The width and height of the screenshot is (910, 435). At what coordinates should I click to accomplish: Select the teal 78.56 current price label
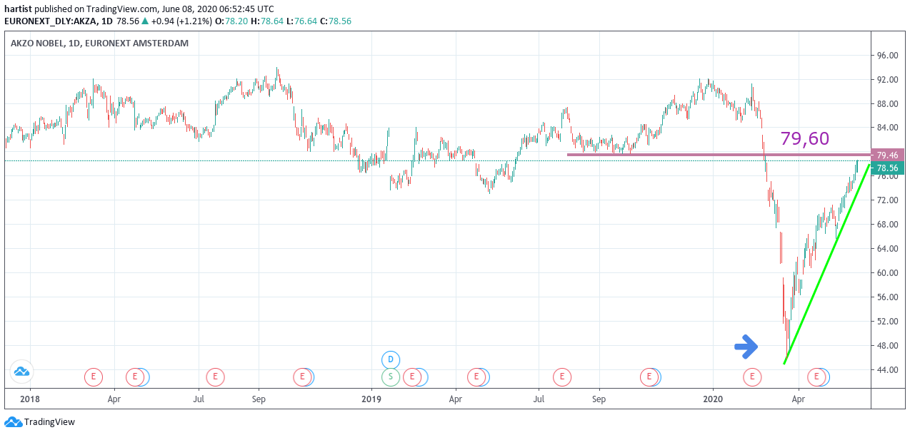[x=888, y=168]
